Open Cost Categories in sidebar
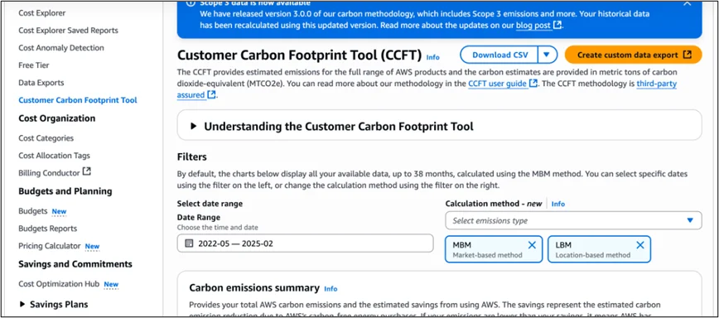Viewport: 719px width, 318px height. (46, 138)
